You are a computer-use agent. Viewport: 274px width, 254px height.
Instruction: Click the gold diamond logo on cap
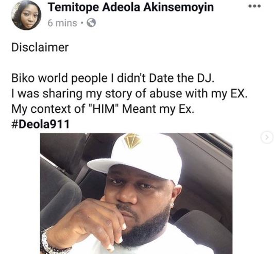(132, 140)
